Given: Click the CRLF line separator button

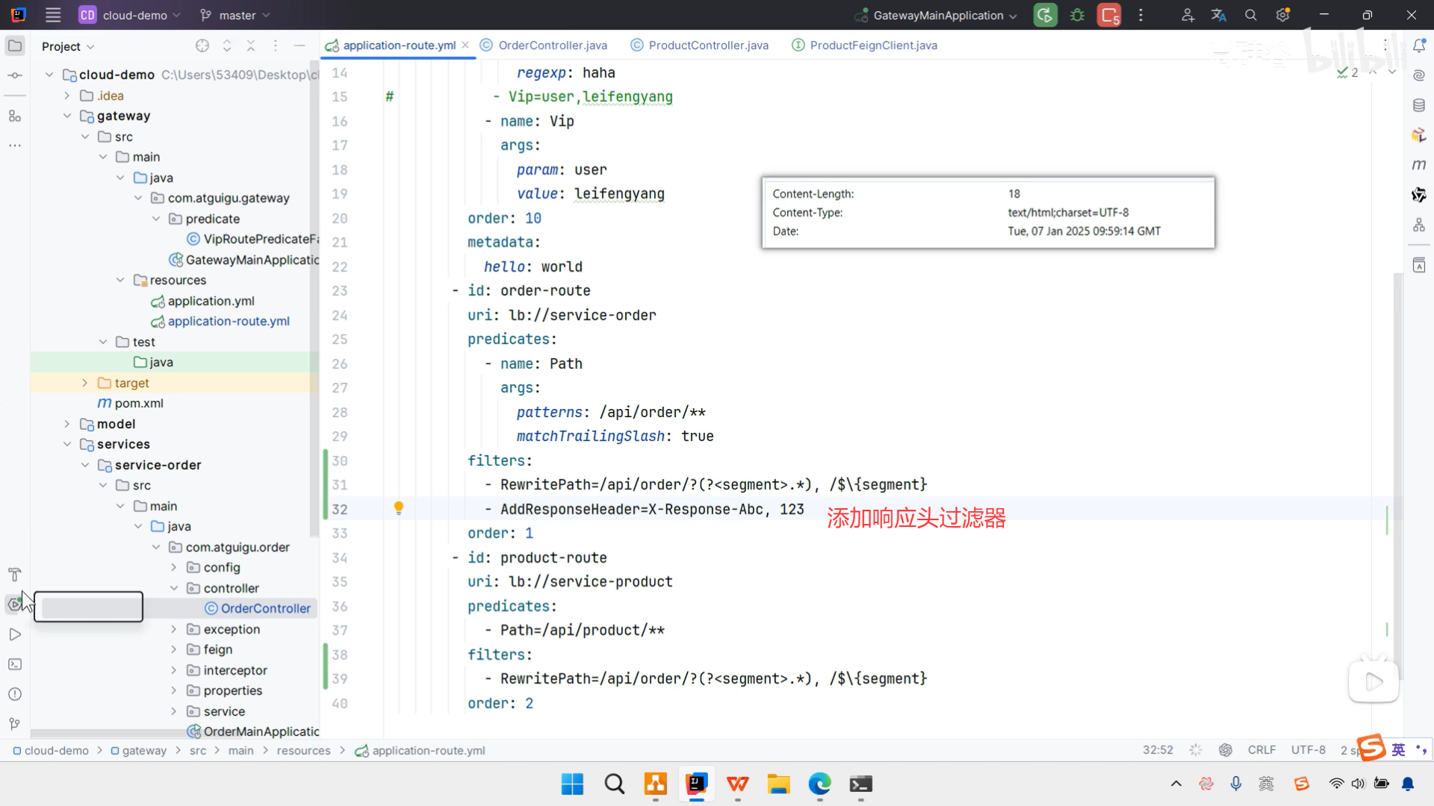Looking at the screenshot, I should [1261, 750].
